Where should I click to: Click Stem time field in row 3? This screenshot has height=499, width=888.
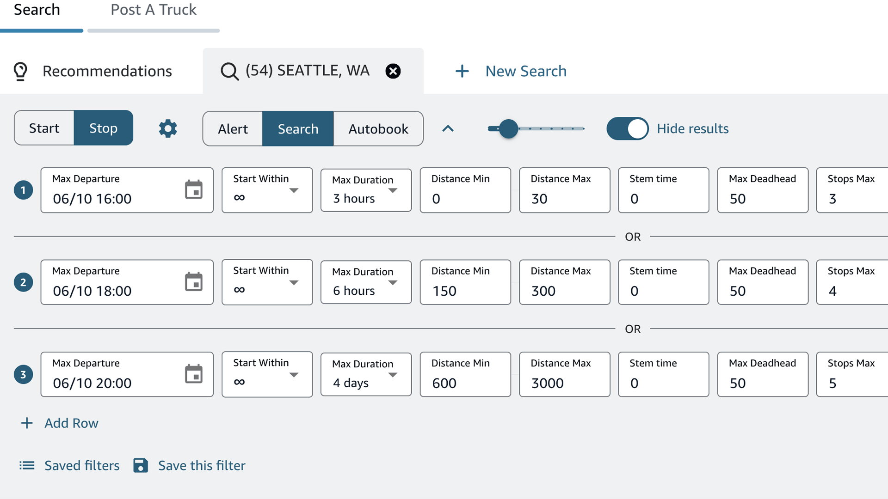664,374
